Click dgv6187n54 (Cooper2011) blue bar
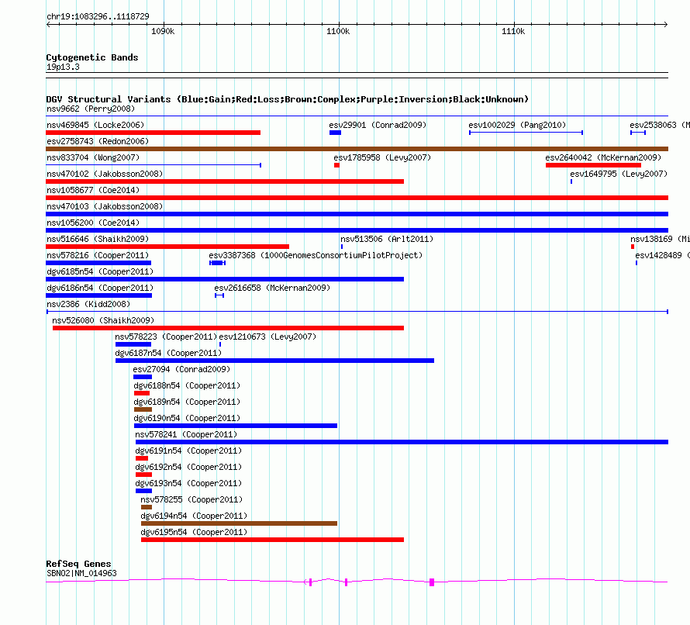The image size is (690, 625). click(274, 361)
